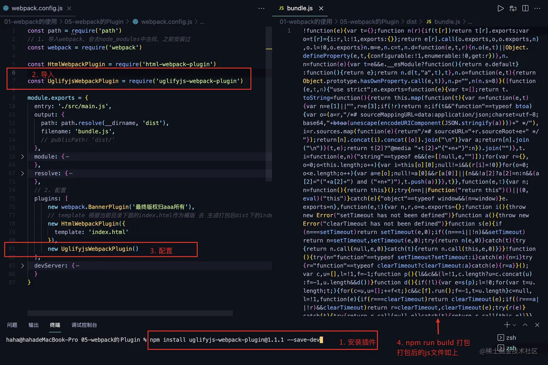Viewport: 548px width, 365px height.
Task: Close the webpack.config.js tab
Action: [x=69, y=8]
